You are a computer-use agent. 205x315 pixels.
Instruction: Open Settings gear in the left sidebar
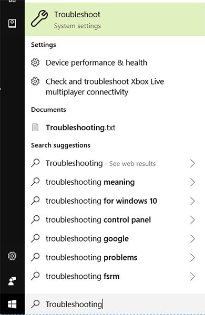coord(12,256)
